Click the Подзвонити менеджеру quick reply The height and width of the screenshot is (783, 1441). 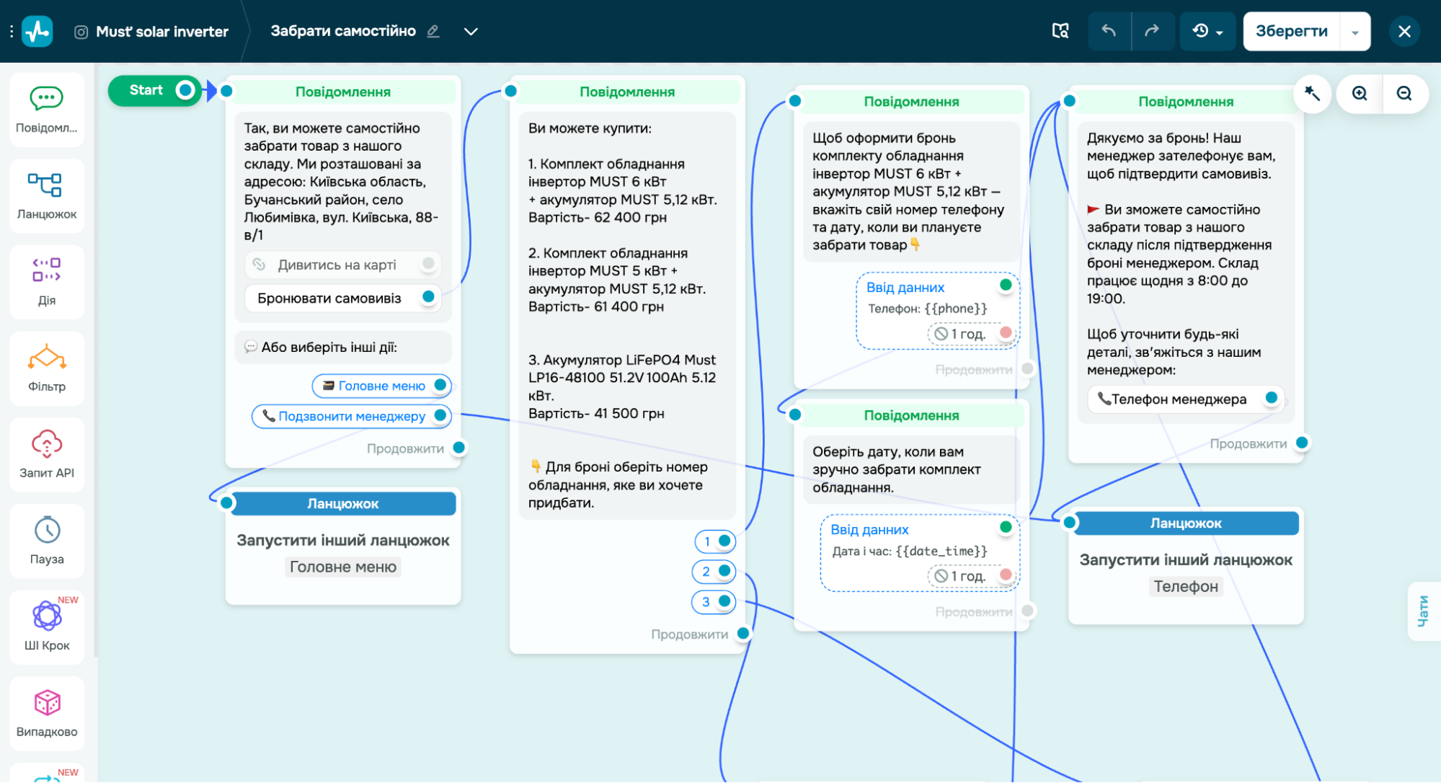tap(351, 416)
